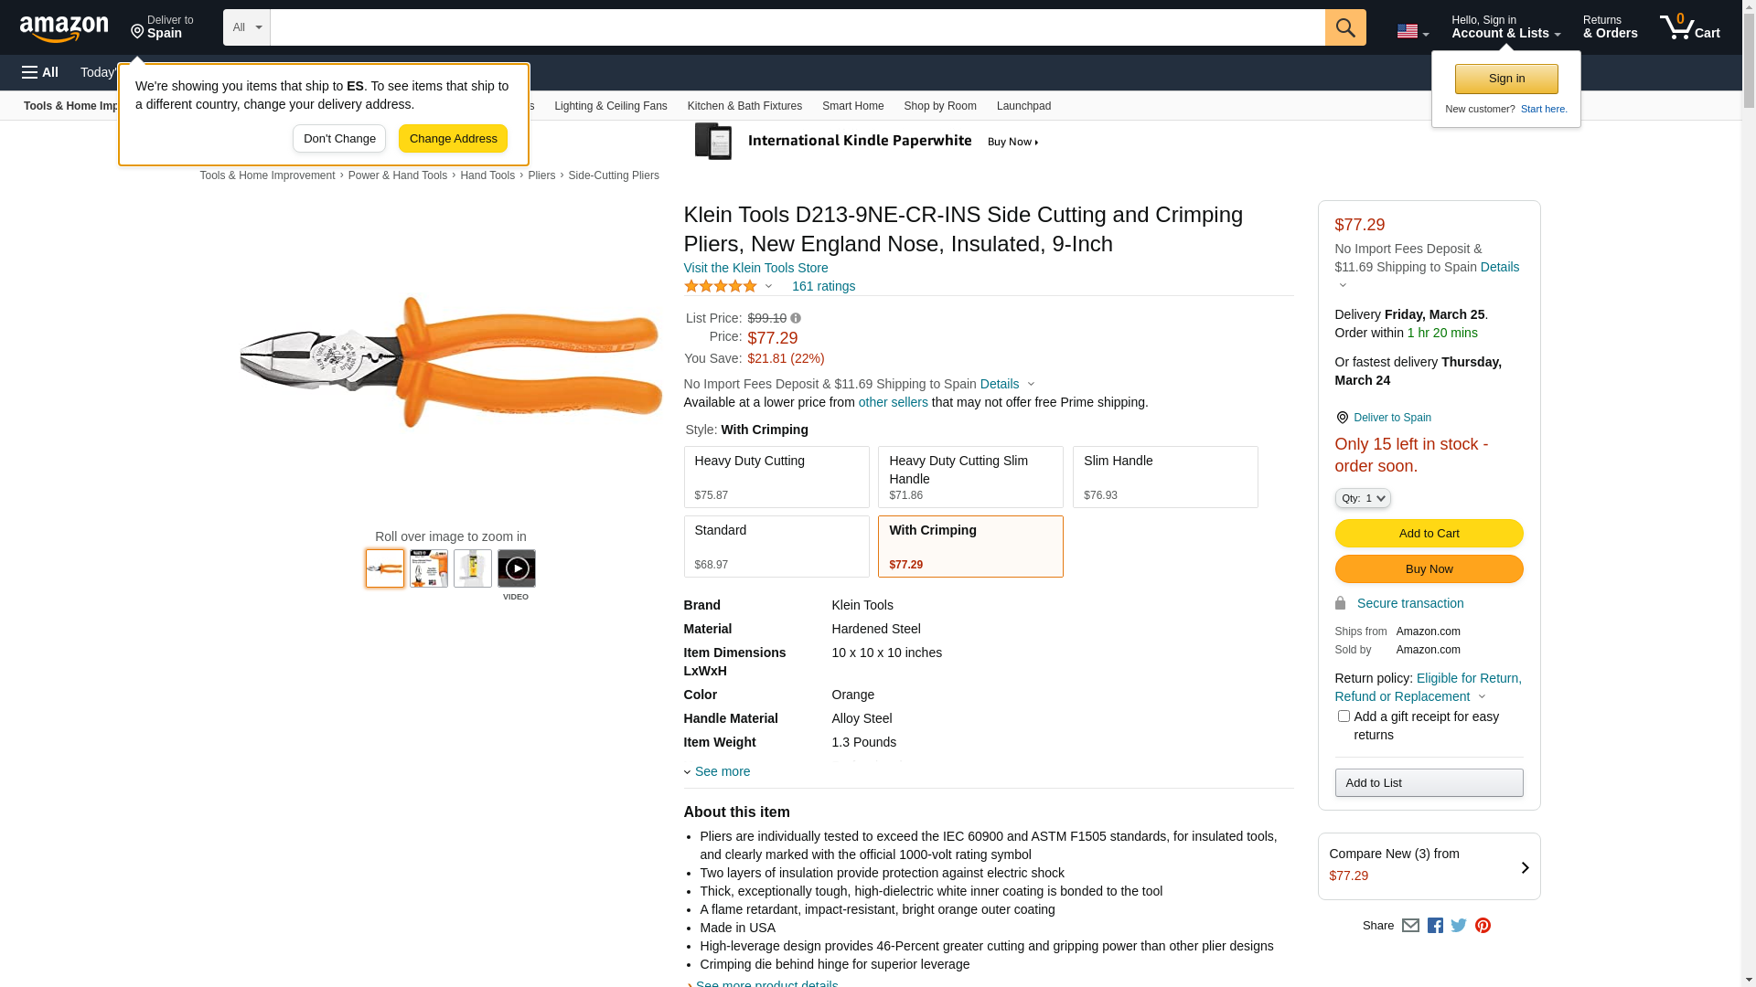Open the shopping cart icon

click(x=1688, y=27)
